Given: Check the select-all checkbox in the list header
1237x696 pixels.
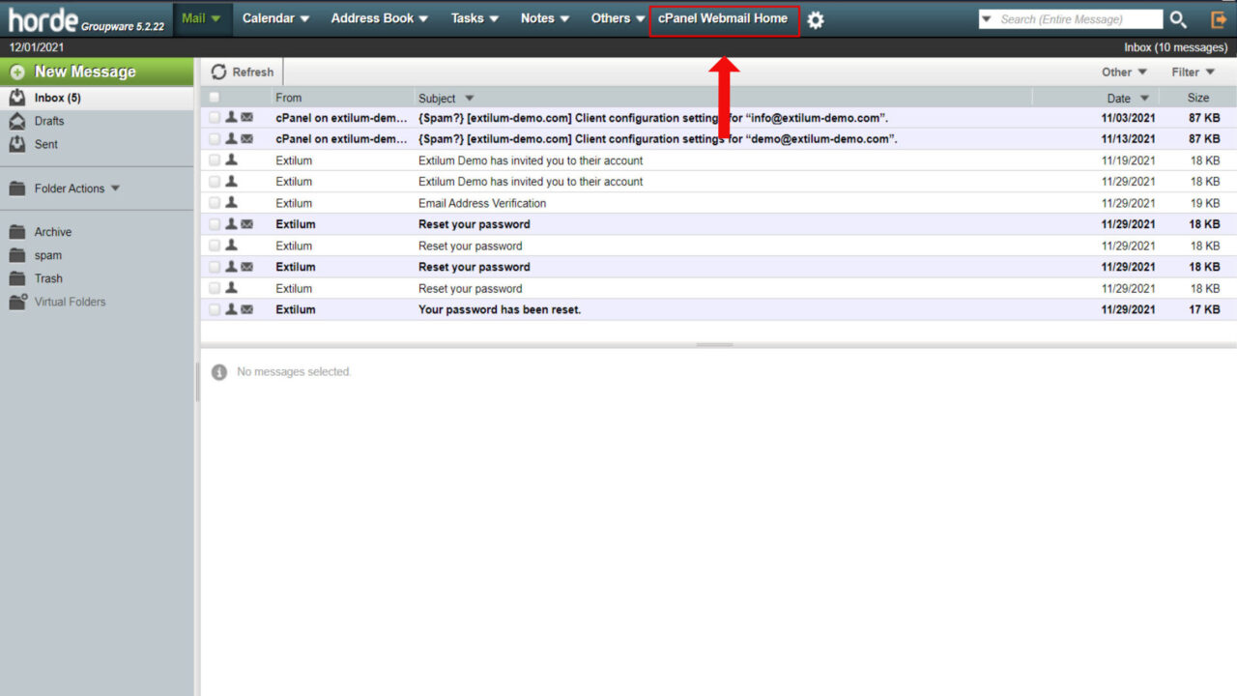Looking at the screenshot, I should click(214, 97).
